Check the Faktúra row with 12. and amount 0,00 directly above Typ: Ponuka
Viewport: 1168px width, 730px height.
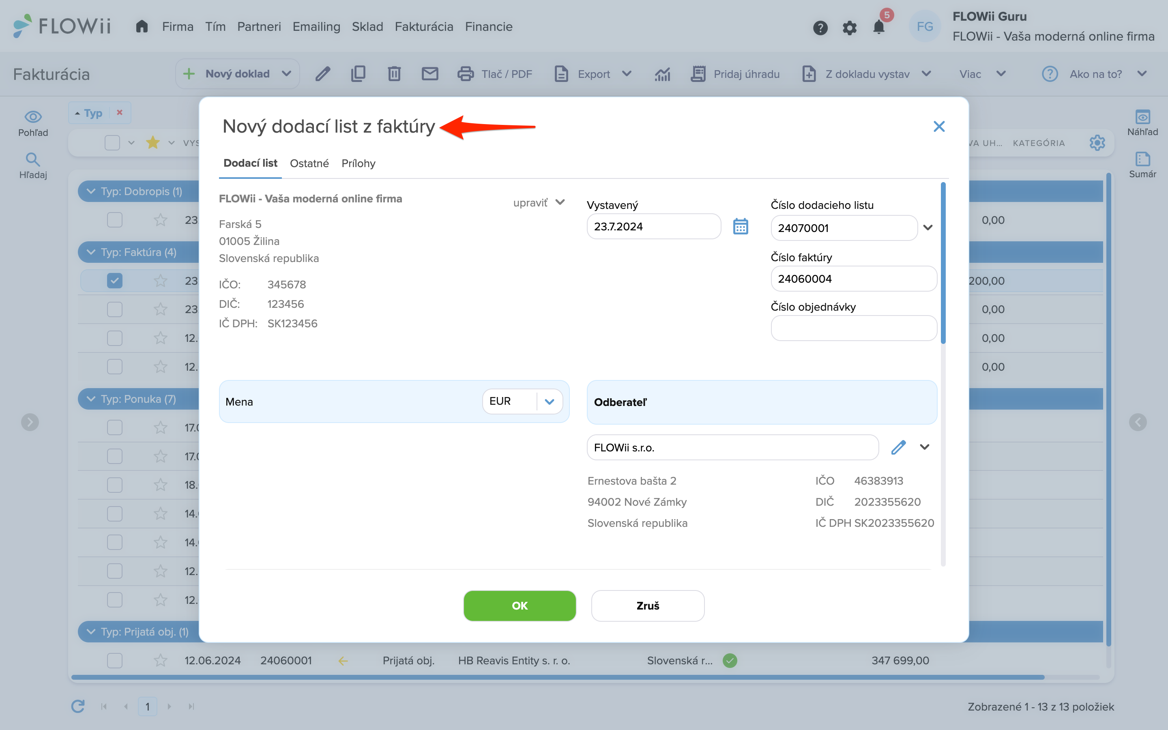(114, 367)
